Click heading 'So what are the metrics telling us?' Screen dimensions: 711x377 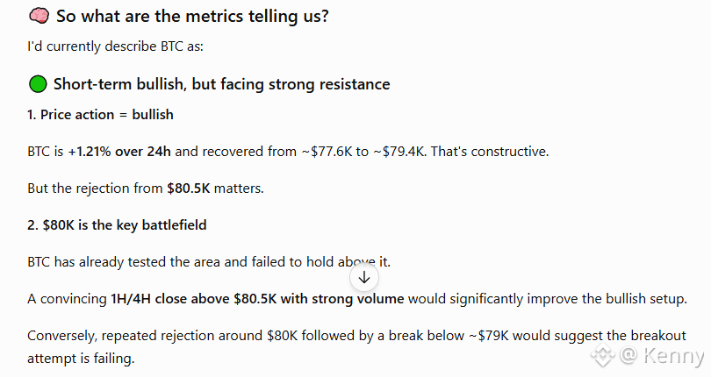[192, 17]
